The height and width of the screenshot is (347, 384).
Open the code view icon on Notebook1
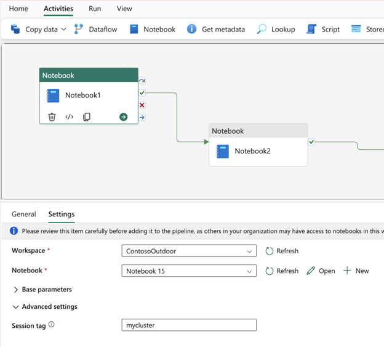tap(70, 116)
